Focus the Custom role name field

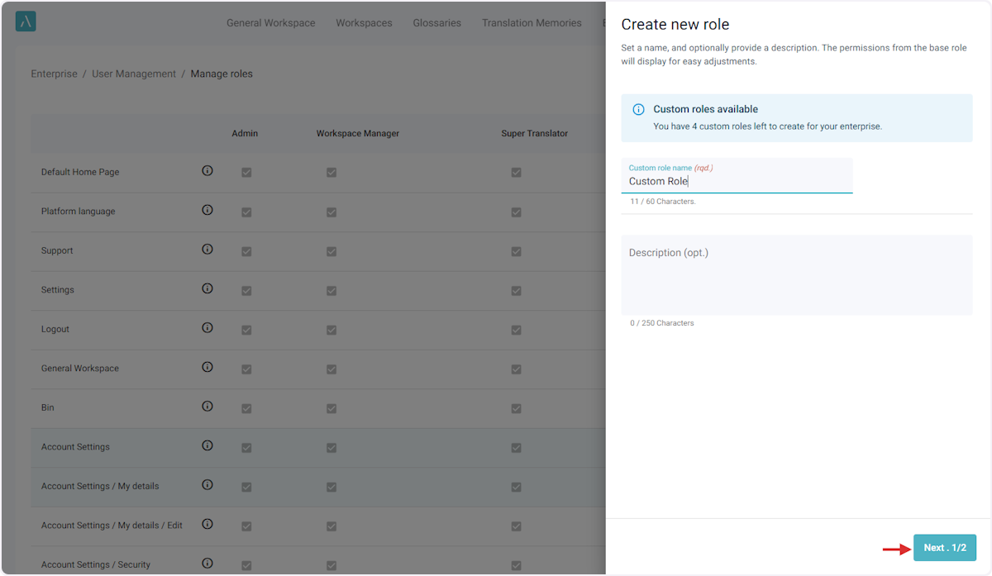(736, 181)
